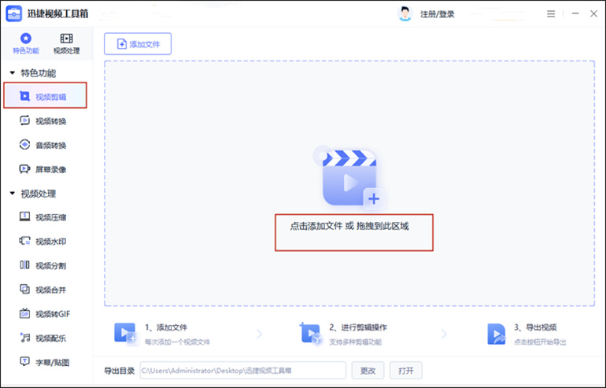Open 视频合并 via its icon

[x=24, y=289]
